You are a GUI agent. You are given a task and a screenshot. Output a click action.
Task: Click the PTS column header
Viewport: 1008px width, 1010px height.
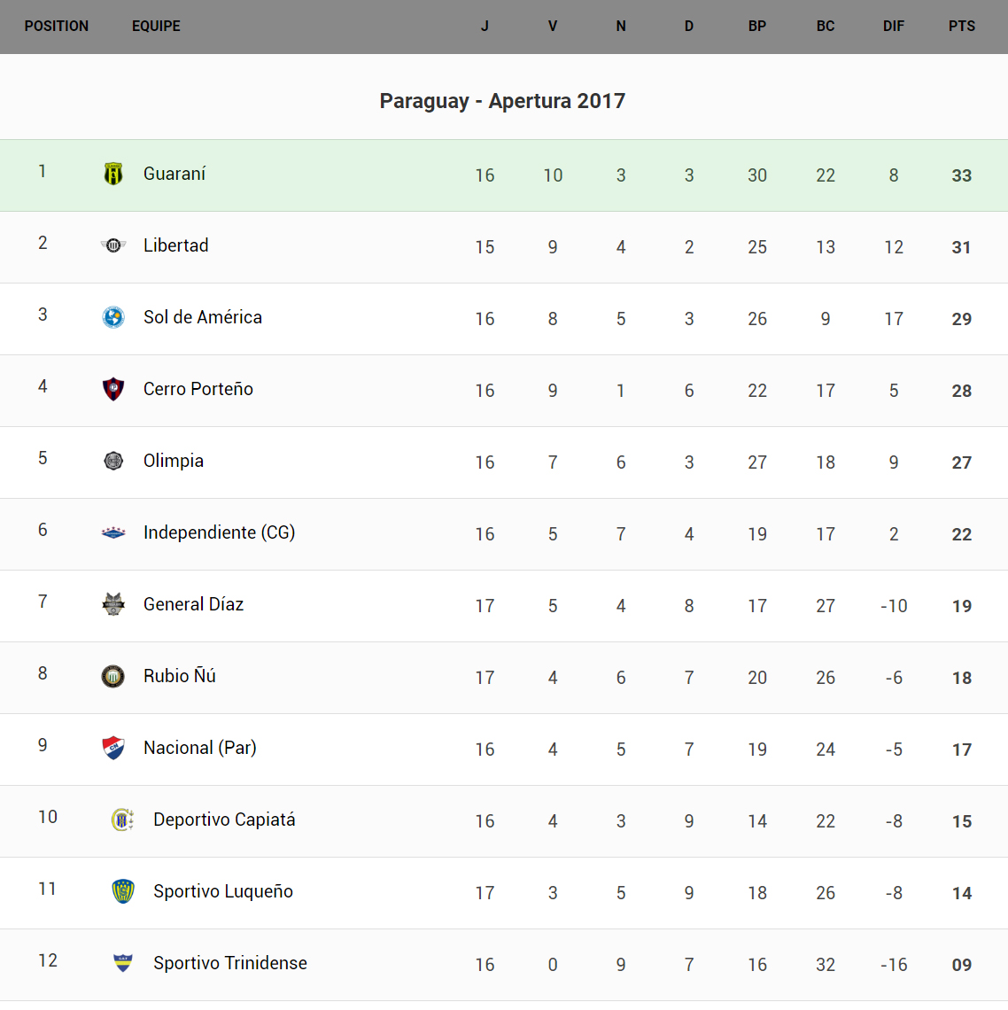[x=962, y=27]
